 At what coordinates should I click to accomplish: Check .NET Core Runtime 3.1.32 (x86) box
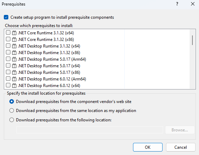8,39
